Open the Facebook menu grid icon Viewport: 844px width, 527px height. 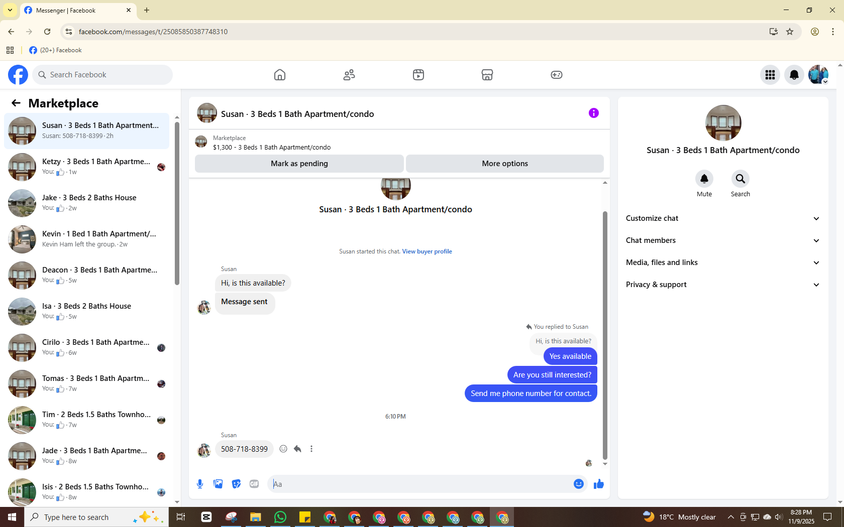click(x=770, y=75)
